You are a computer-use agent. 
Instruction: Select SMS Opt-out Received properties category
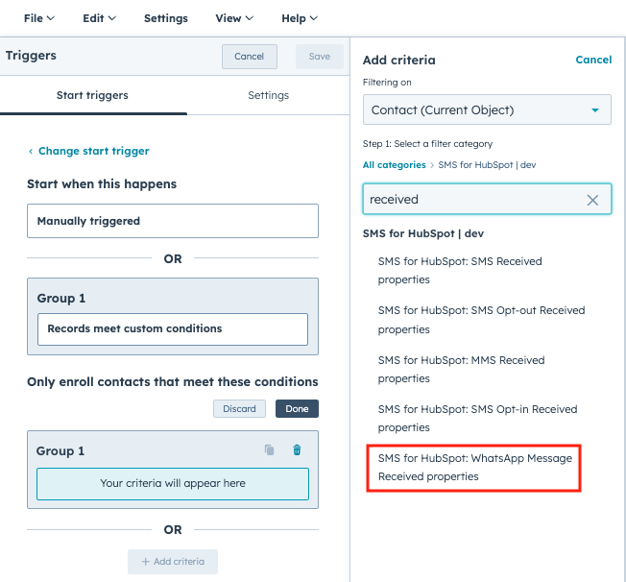point(481,320)
